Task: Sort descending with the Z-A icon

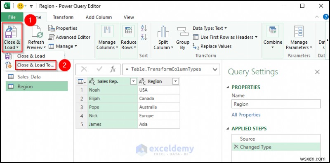Action: (x=144, y=37)
